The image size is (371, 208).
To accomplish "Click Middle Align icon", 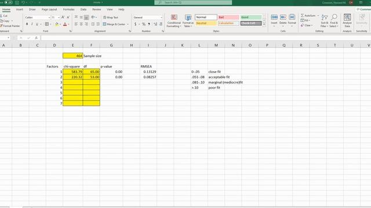I will (81, 17).
